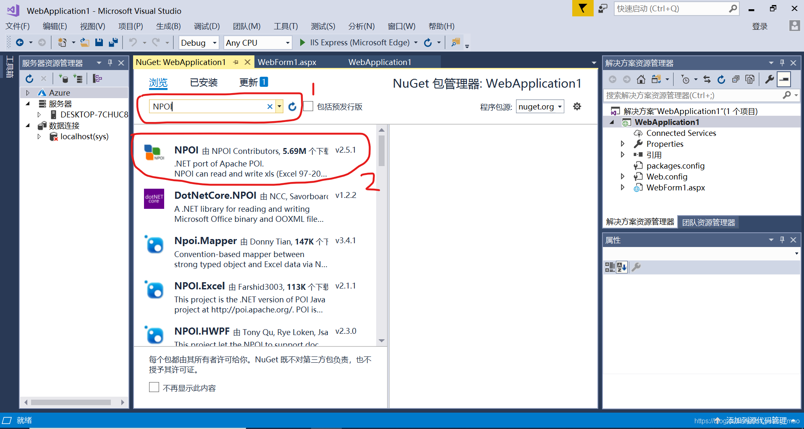Expand the DESKTOP-7CHUC8 server node
The height and width of the screenshot is (429, 804).
pyautogui.click(x=39, y=114)
